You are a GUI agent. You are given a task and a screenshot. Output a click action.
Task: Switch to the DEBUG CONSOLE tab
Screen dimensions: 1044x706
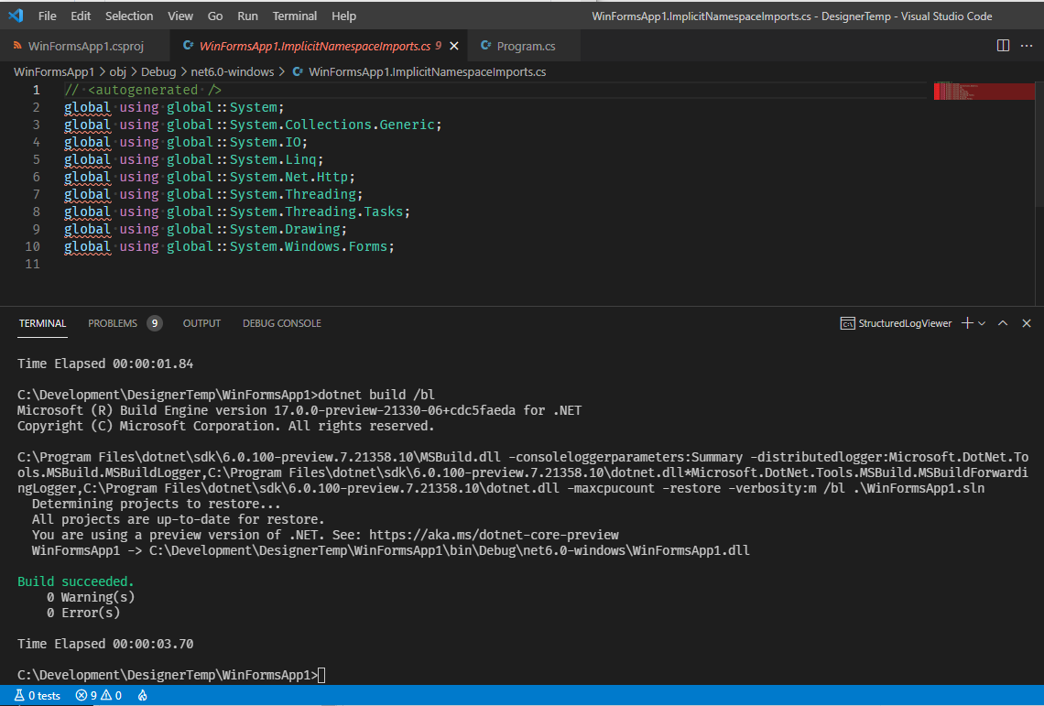(x=282, y=323)
